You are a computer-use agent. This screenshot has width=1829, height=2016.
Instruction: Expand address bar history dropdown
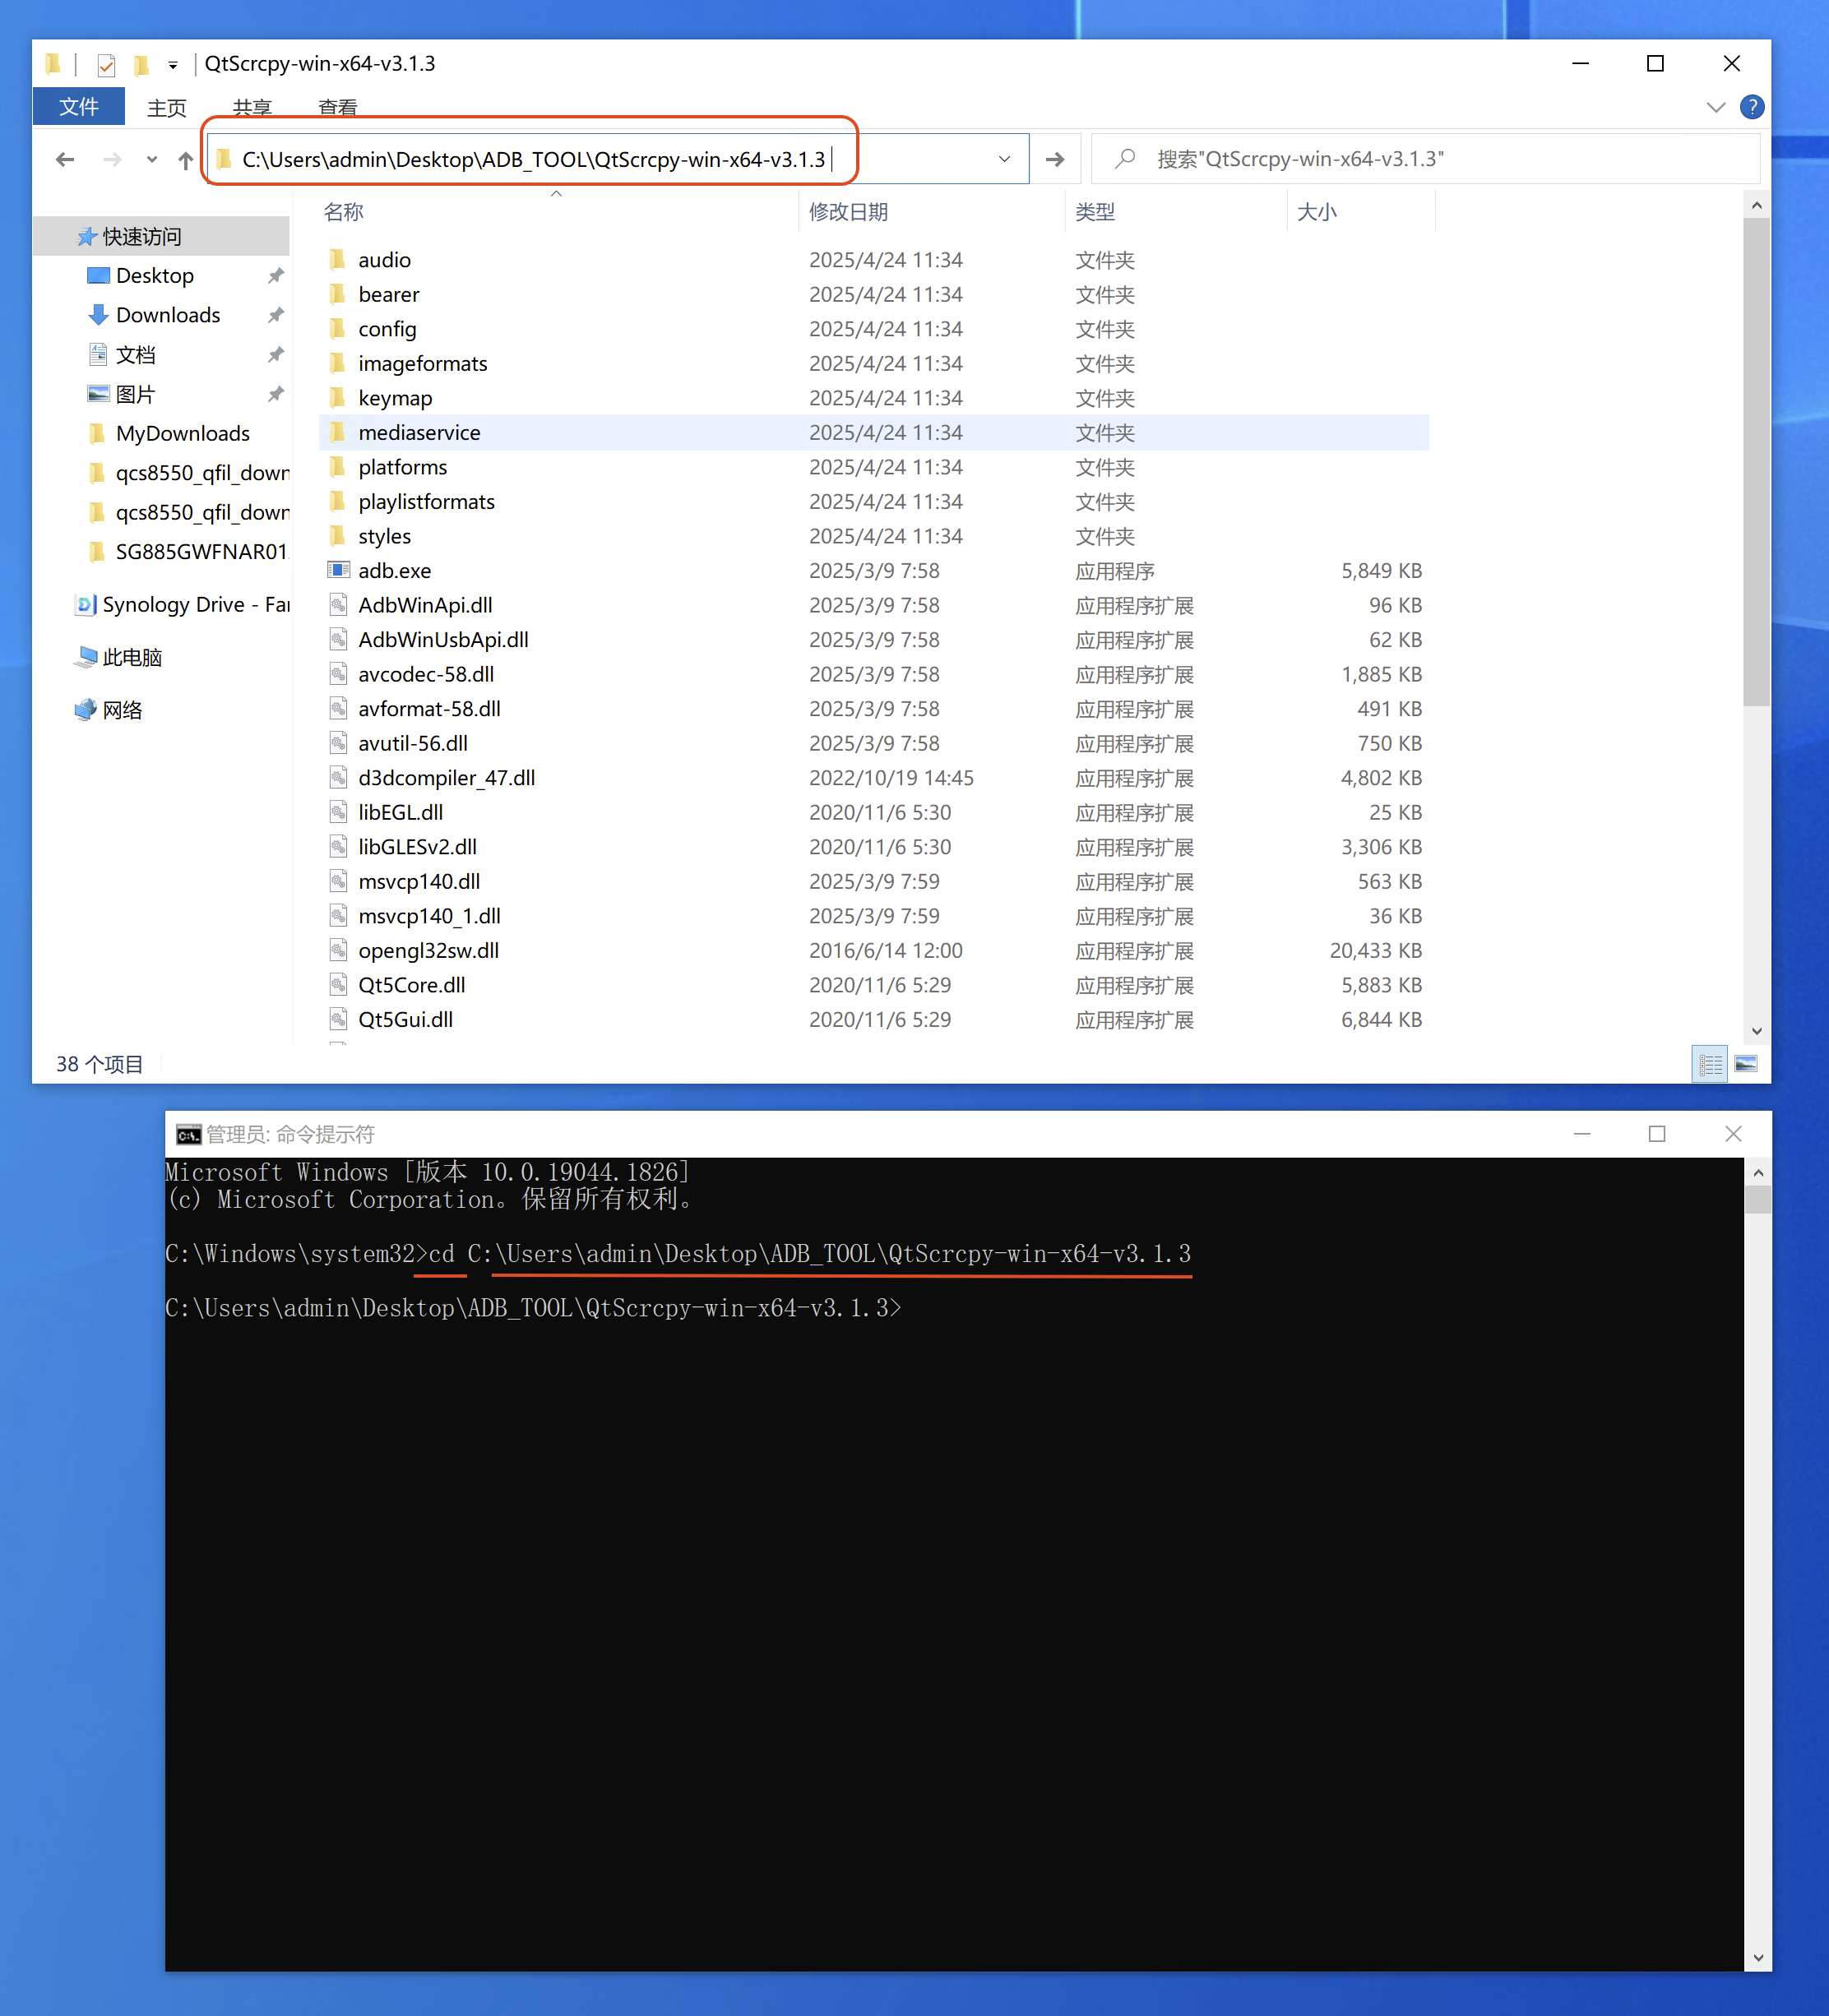1004,160
